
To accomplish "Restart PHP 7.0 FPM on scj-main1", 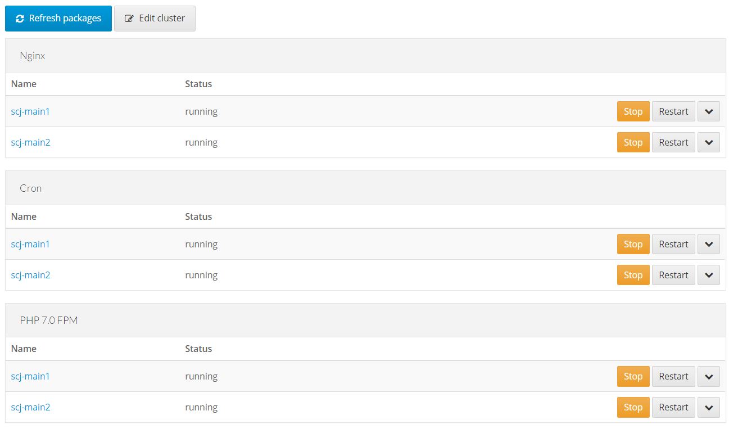I will (673, 376).
